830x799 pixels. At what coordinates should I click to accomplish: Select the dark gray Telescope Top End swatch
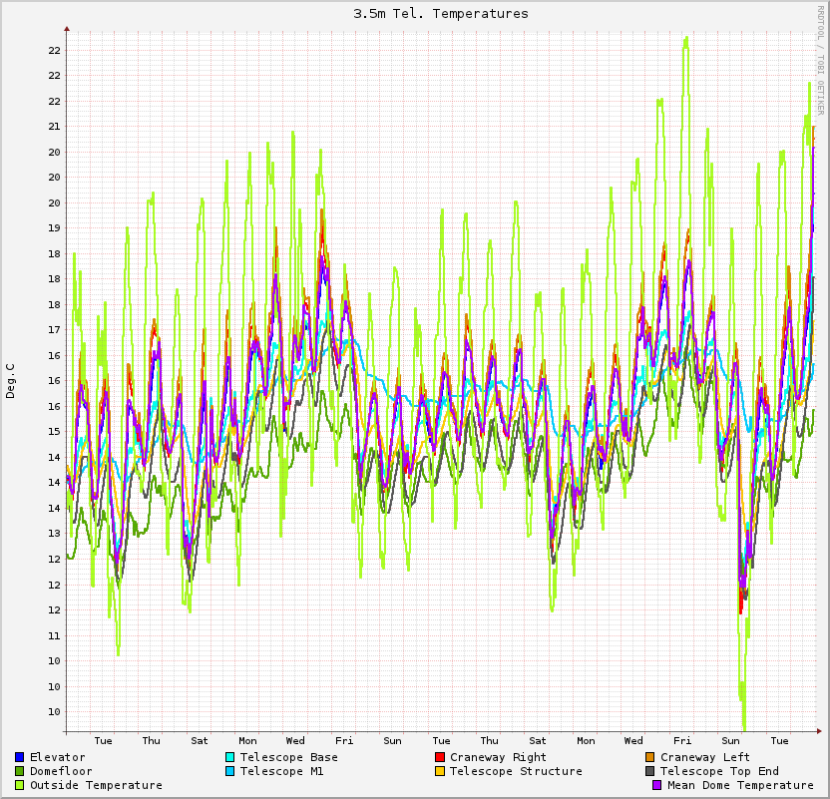[650, 771]
